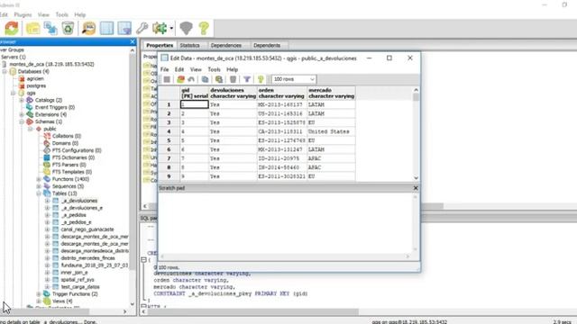Viewport: 577px width, 324px height.
Task: Open the Maintenance wrench icon
Action: pyautogui.click(x=142, y=28)
